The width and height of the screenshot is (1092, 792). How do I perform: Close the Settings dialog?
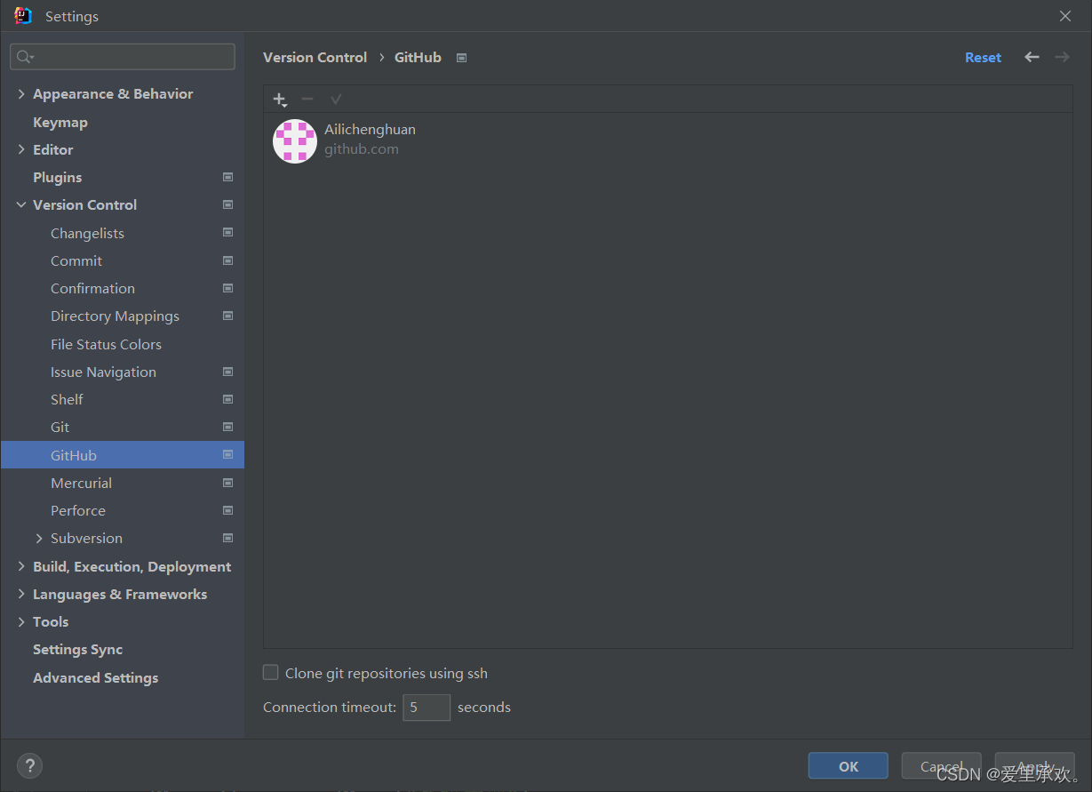point(1065,16)
